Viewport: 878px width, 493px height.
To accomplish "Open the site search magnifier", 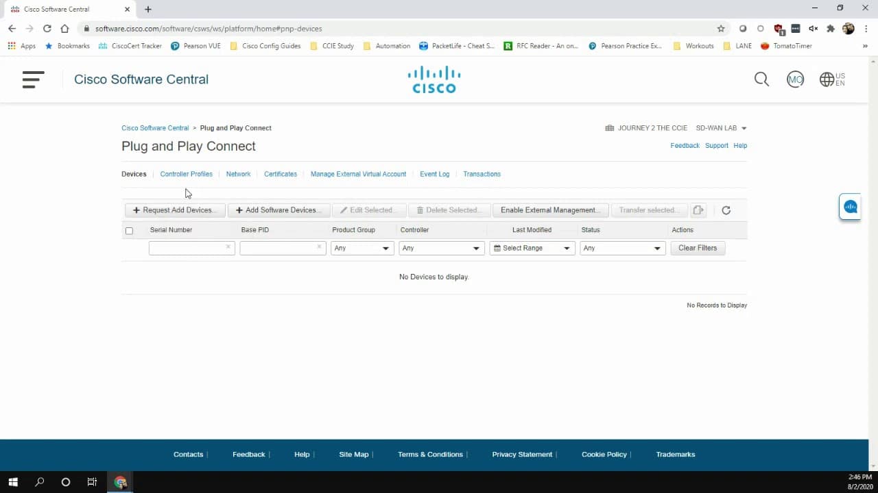I will pos(761,79).
